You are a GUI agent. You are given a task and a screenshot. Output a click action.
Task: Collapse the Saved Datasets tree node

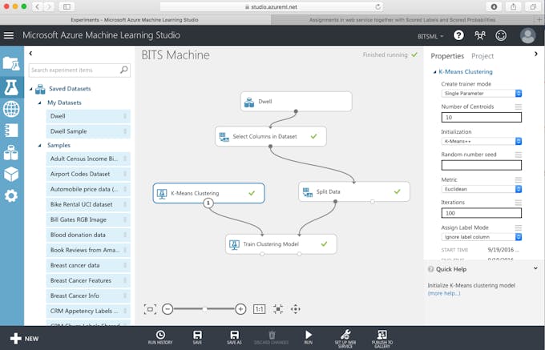pos(31,89)
